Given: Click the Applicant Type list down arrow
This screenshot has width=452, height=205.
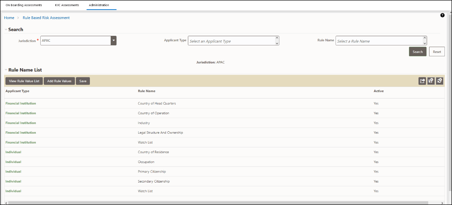Looking at the screenshot, I should (x=277, y=43).
